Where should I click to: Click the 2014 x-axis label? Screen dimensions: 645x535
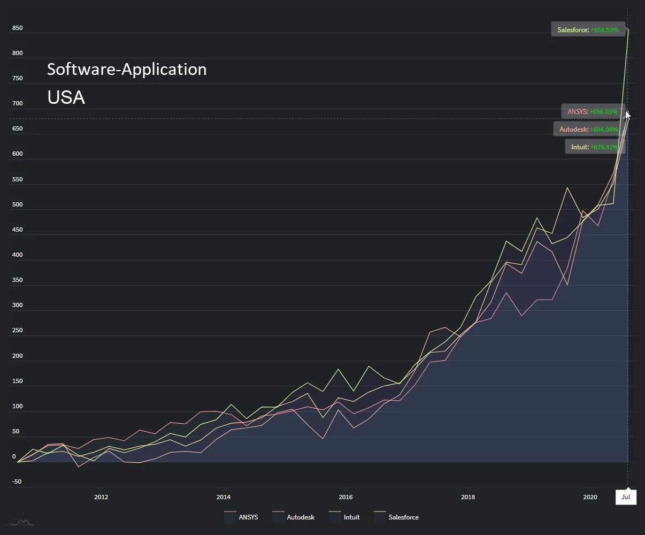point(224,497)
